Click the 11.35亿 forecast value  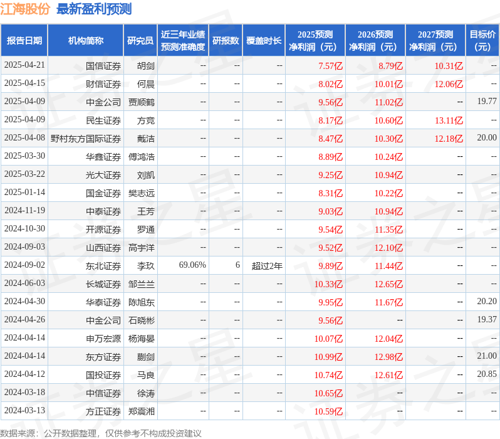pos(388,230)
